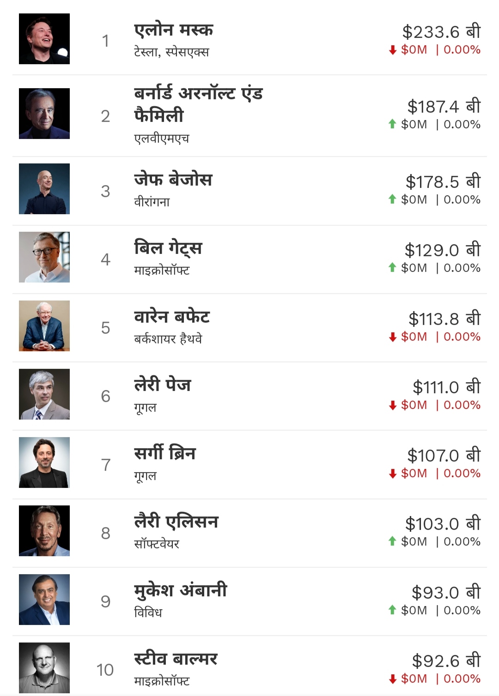Click the red down arrow in rank 7 row

tap(393, 474)
